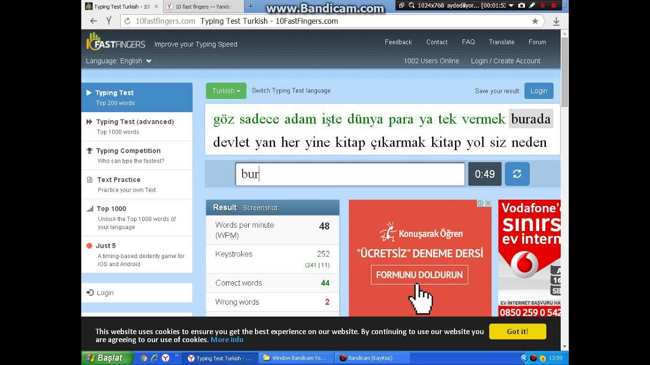Image resolution: width=650 pixels, height=365 pixels.
Task: Click the sidebar Login item
Action: [x=137, y=293]
